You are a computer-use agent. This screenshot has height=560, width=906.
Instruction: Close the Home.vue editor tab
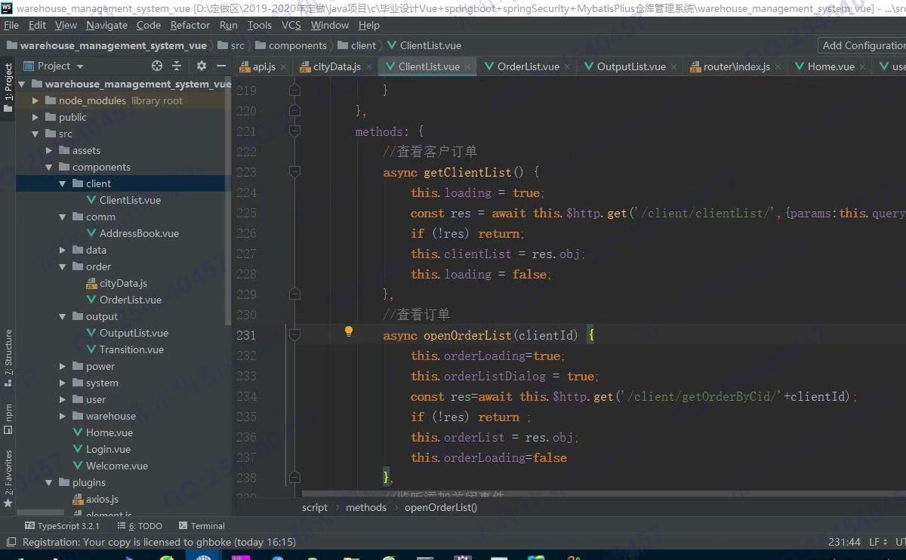click(863, 67)
